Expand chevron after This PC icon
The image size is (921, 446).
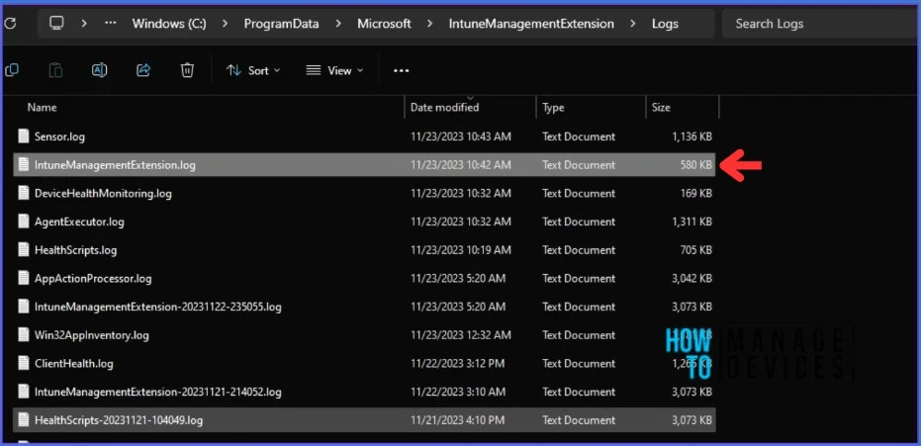pos(84,24)
